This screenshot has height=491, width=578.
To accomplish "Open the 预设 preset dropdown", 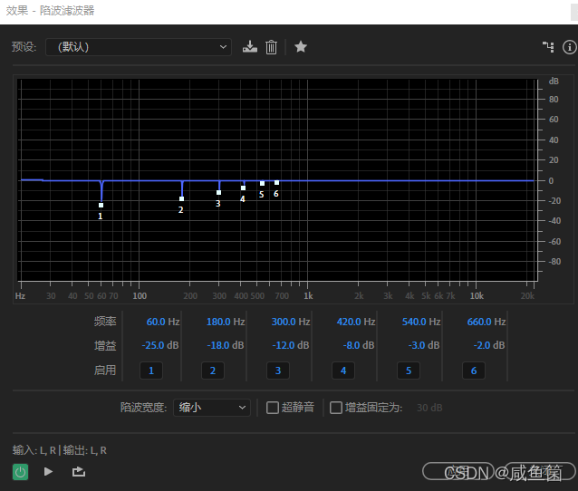I will click(139, 47).
